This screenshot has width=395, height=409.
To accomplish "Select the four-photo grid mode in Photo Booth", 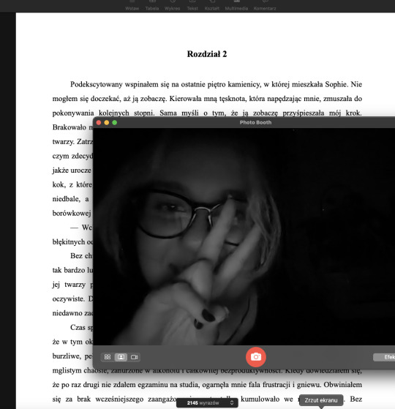I will [x=108, y=357].
